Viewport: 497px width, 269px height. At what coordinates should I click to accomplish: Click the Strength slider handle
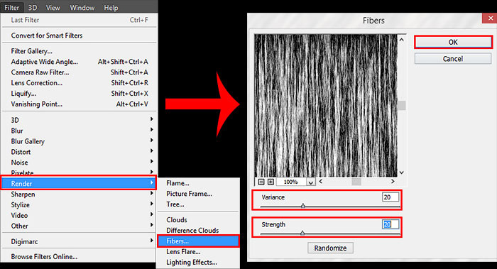click(x=302, y=233)
